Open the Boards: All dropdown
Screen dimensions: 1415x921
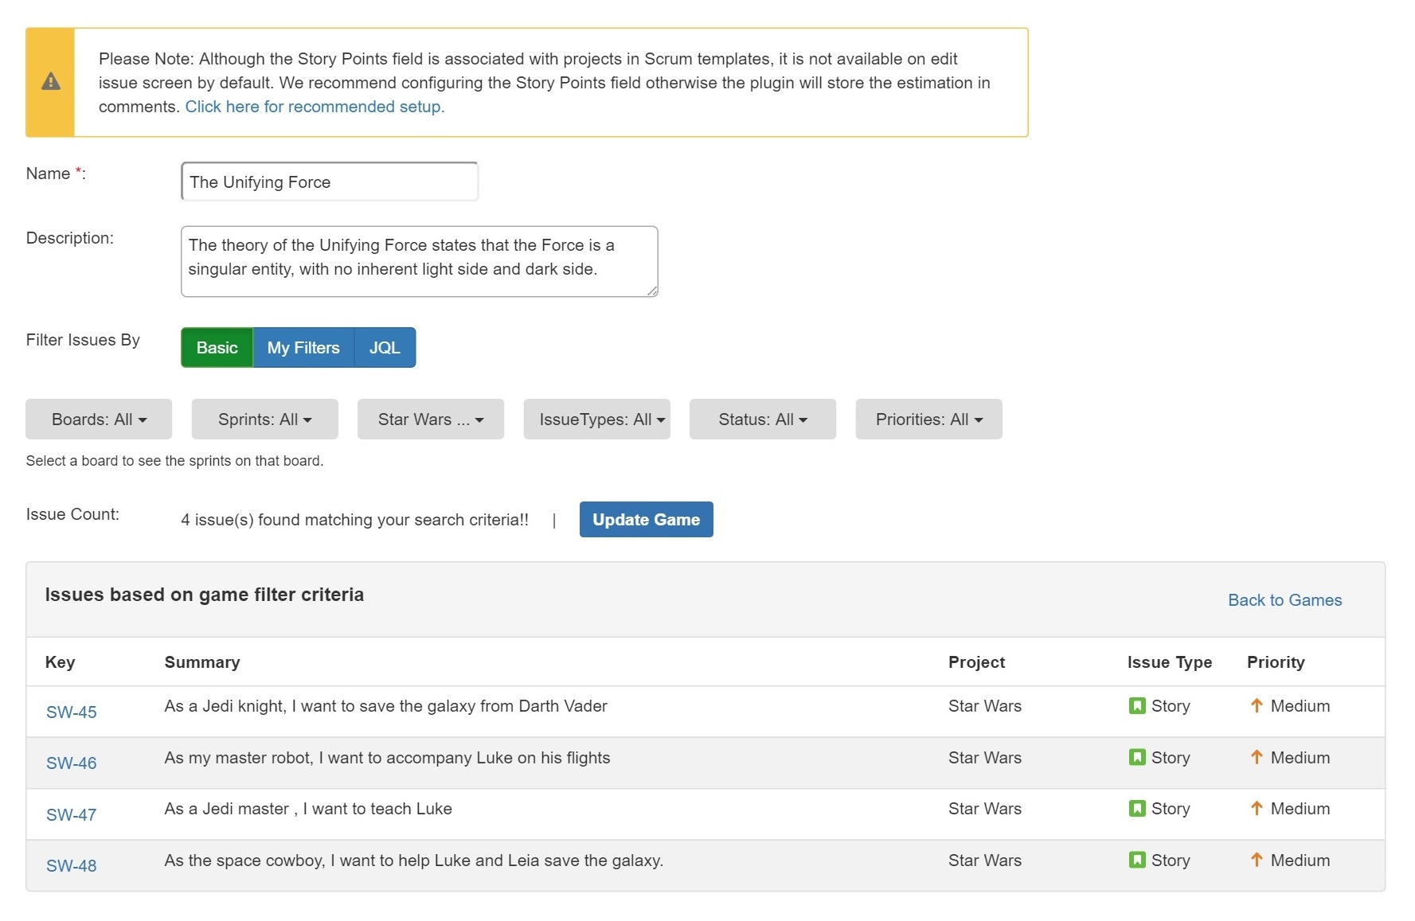coord(99,420)
